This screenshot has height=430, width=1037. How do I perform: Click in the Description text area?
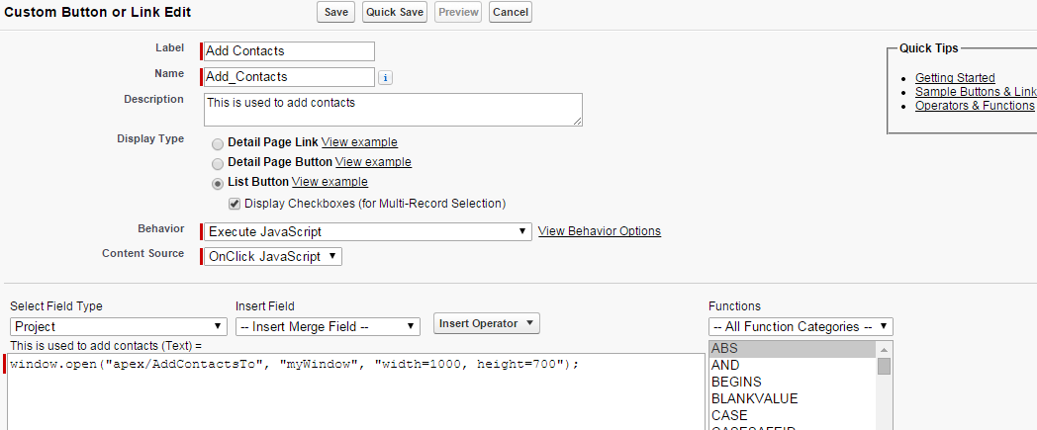coord(393,109)
